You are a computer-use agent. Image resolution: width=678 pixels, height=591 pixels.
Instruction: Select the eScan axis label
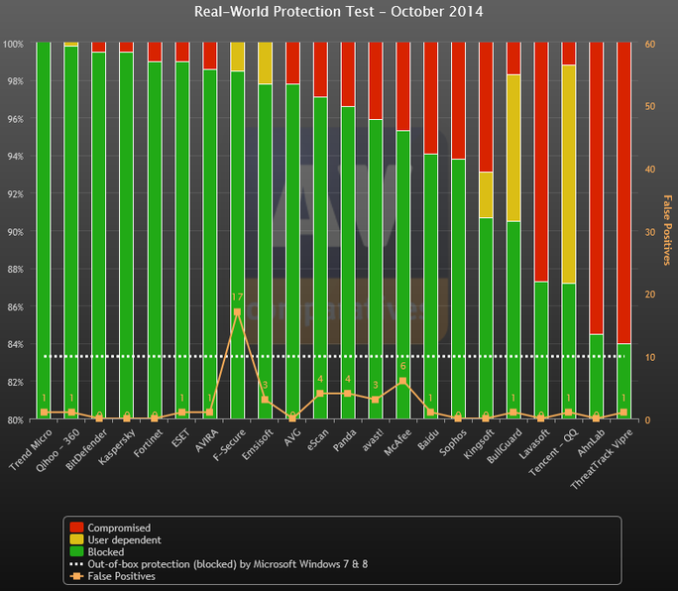318,439
